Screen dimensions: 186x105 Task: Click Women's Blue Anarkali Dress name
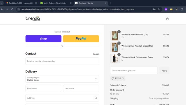[137, 46]
